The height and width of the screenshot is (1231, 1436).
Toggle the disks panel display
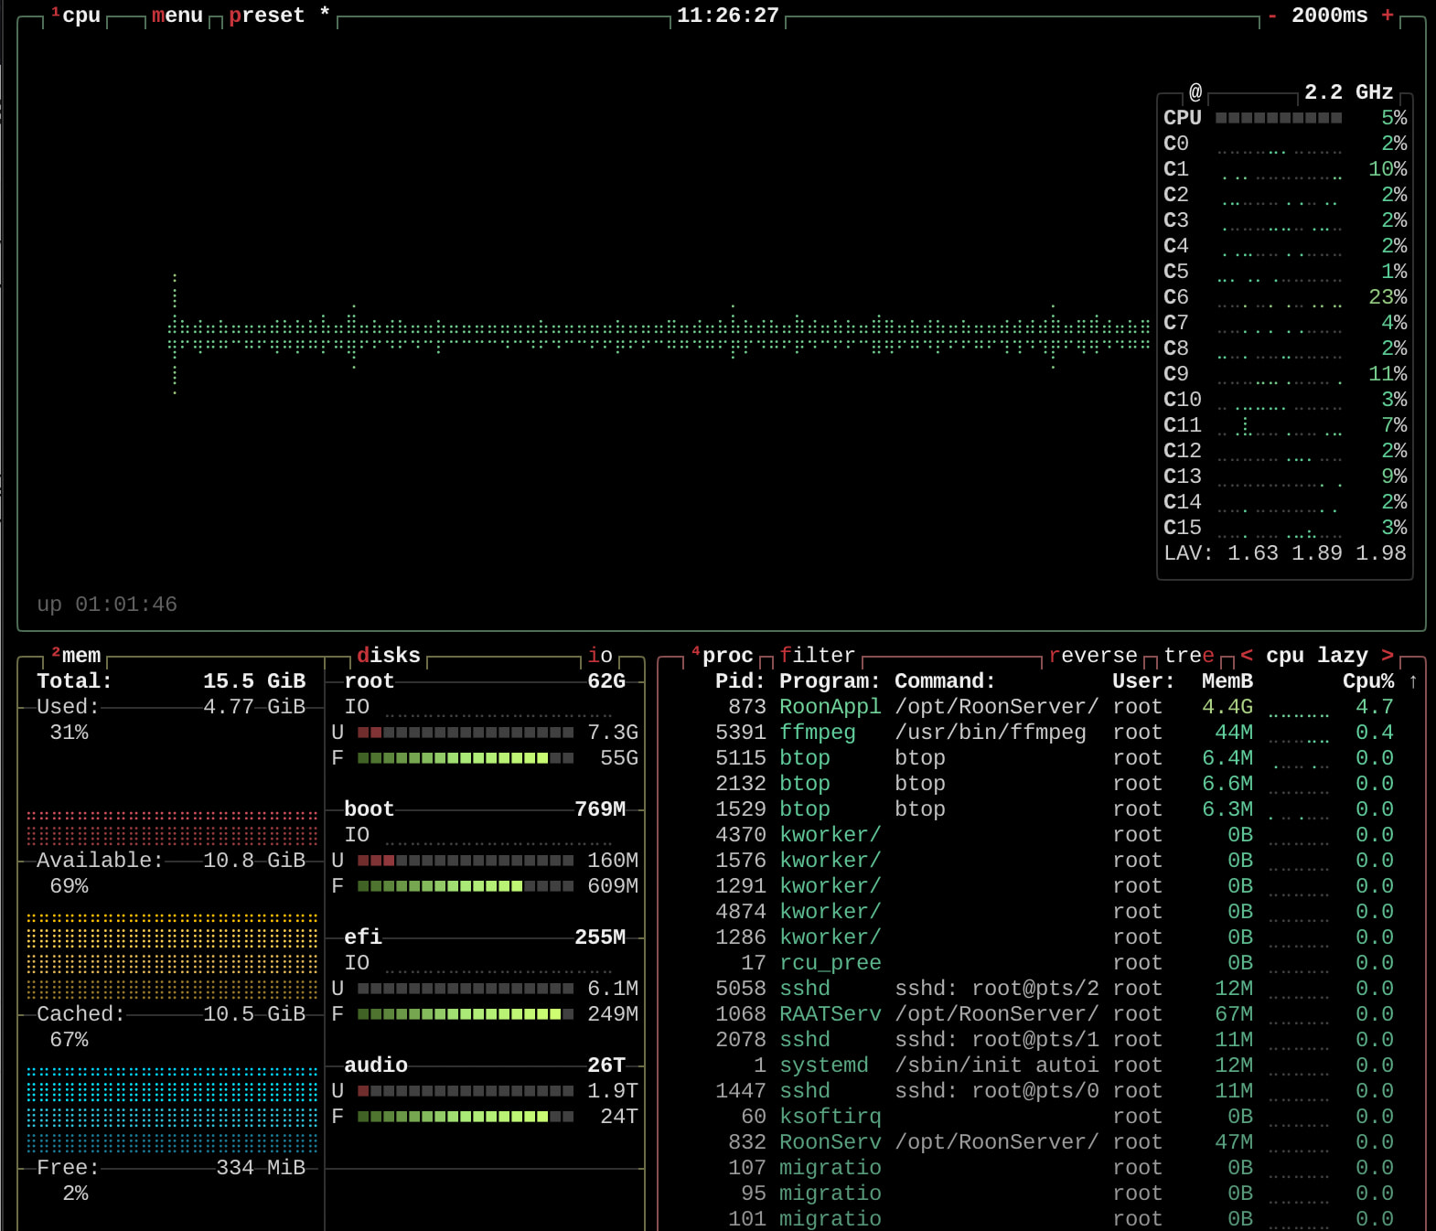pyautogui.click(x=389, y=656)
